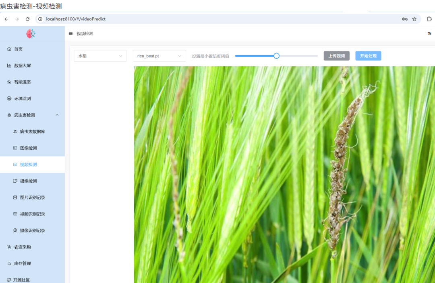
Task: Click the warehouse icon beside 库存管理
Action: [x=9, y=263]
